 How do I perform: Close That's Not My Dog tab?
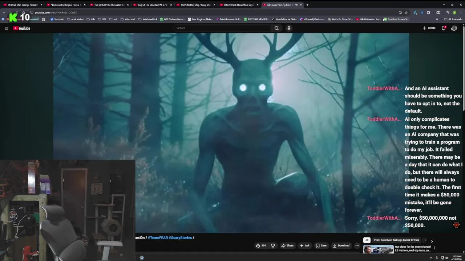pyautogui.click(x=214, y=5)
